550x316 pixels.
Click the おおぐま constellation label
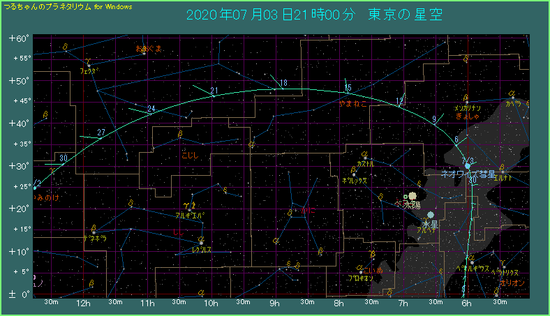(x=149, y=49)
